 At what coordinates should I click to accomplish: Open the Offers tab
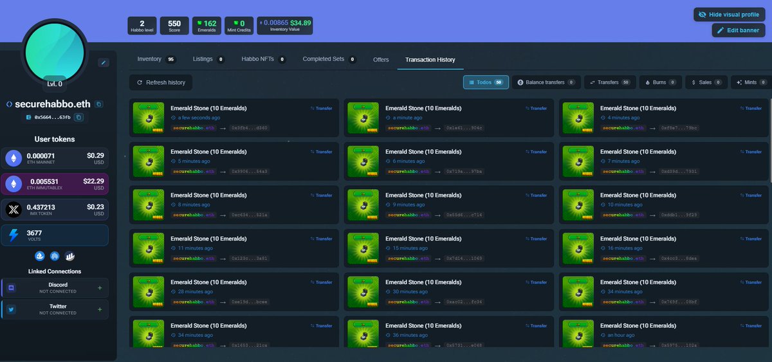click(381, 60)
